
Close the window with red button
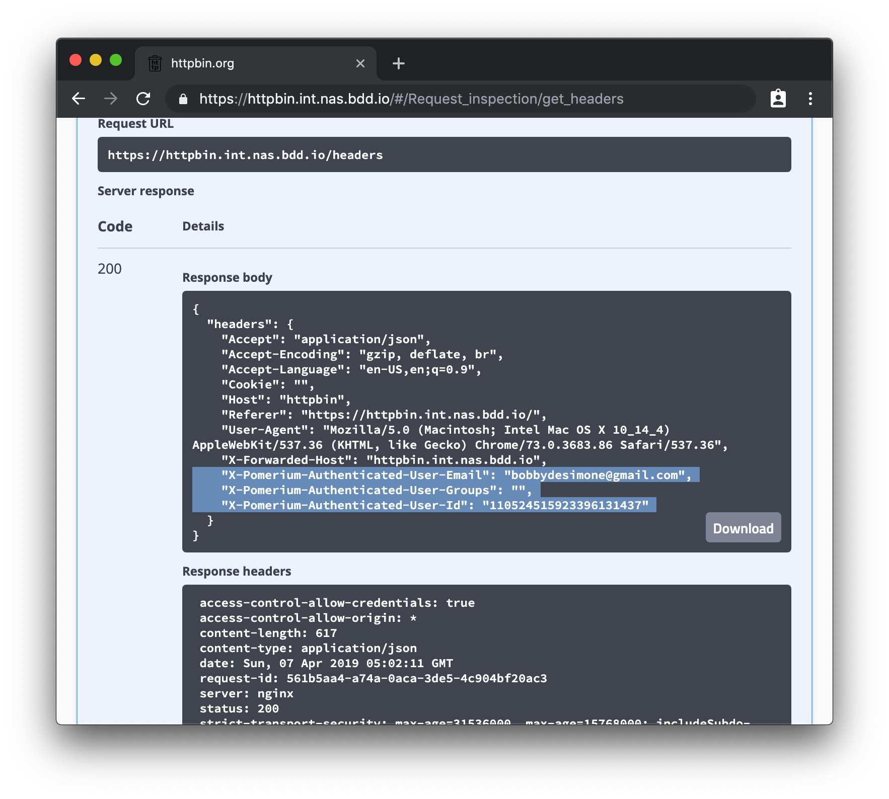point(76,60)
